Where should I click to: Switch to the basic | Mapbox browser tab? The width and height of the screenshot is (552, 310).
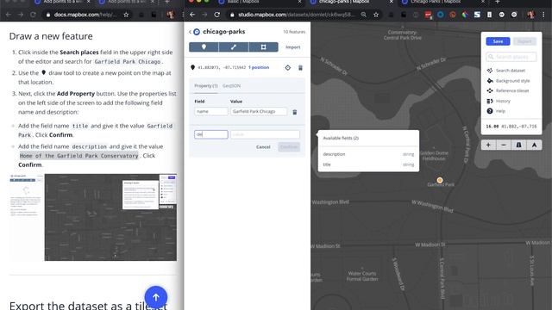[260, 3]
